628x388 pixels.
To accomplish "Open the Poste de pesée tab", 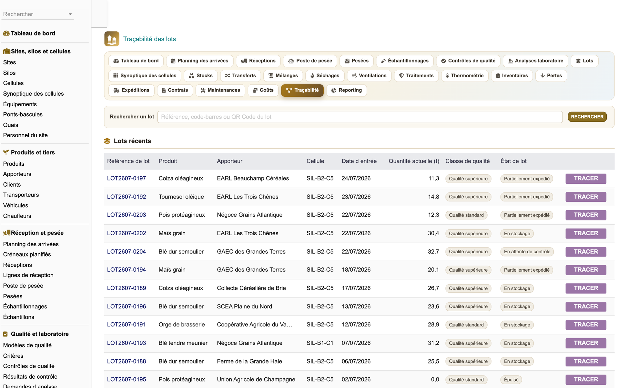I will [x=310, y=61].
